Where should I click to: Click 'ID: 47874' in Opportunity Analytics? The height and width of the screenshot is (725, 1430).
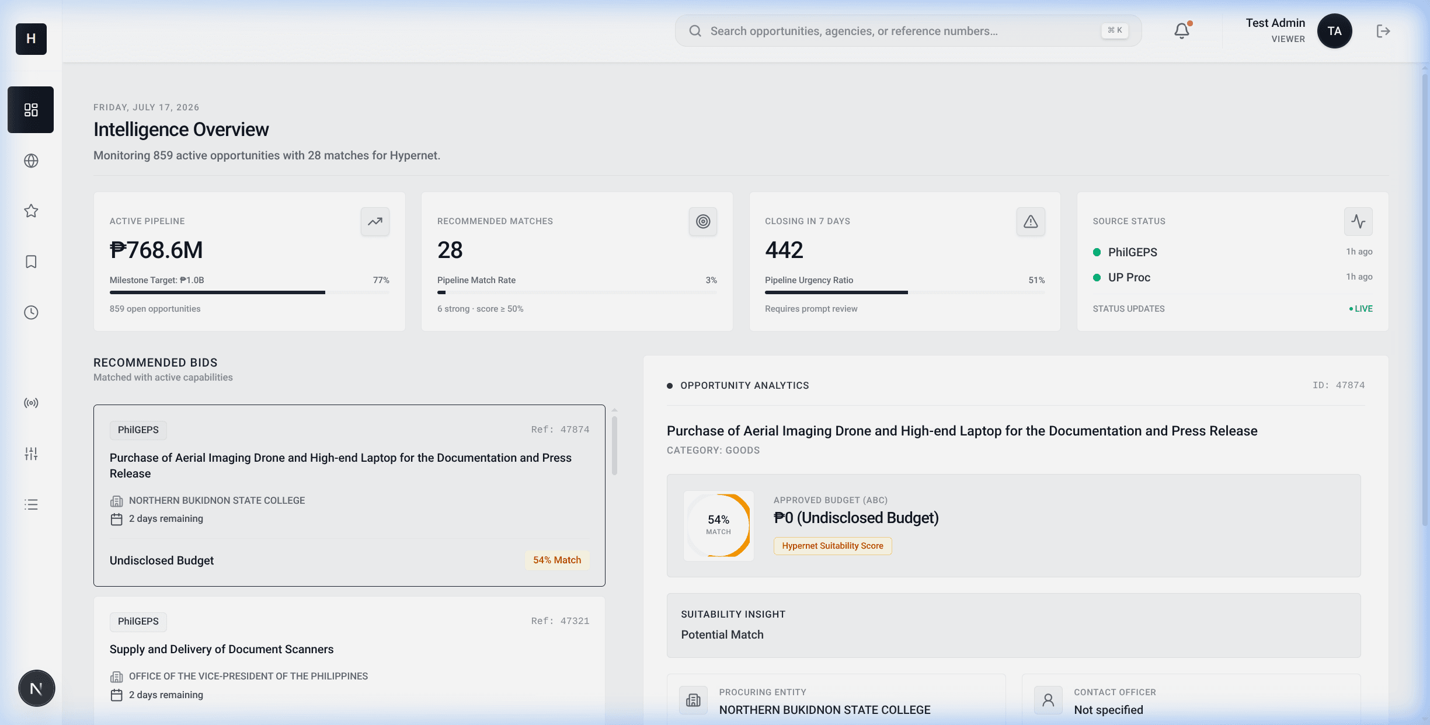pyautogui.click(x=1338, y=385)
